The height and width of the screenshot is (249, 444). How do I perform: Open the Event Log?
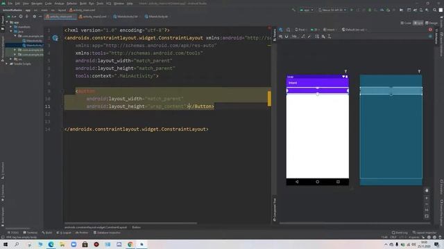click(x=400, y=232)
